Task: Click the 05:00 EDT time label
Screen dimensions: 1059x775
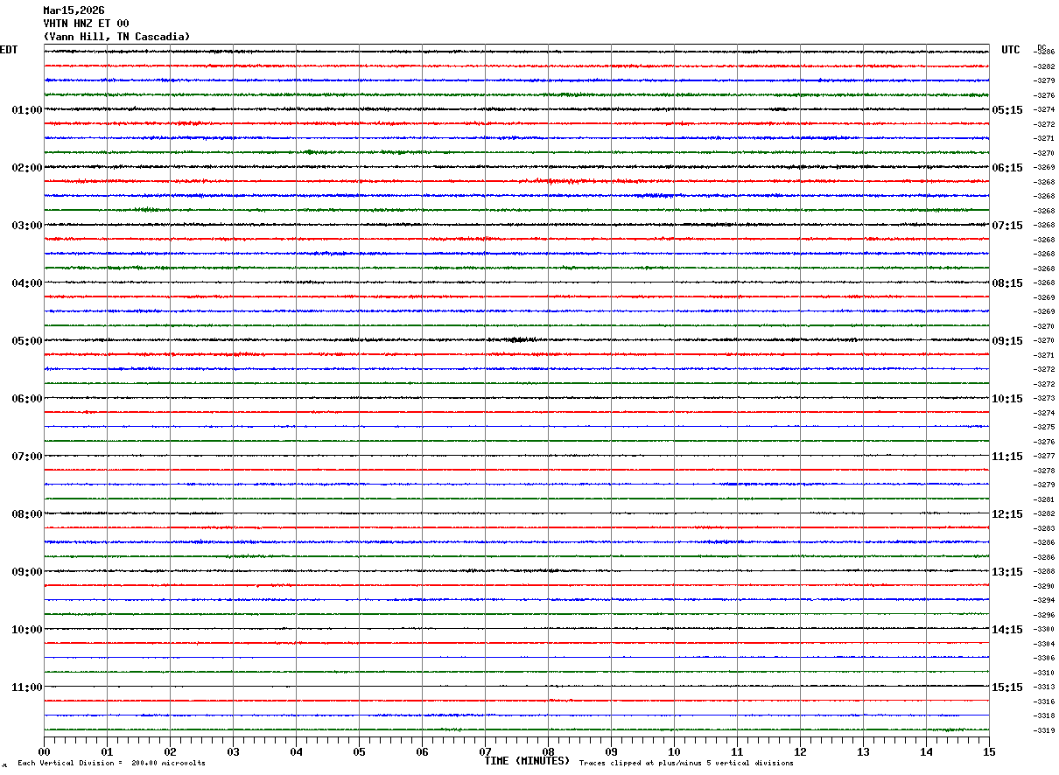Action: (27, 341)
